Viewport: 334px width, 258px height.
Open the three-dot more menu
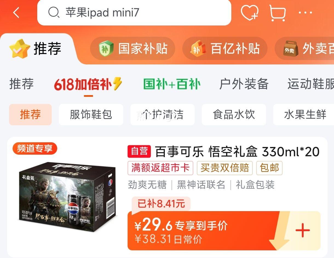click(x=305, y=13)
